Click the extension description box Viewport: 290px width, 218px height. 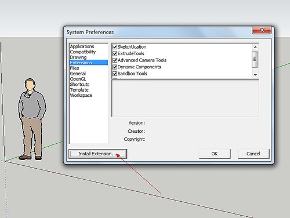185,99
